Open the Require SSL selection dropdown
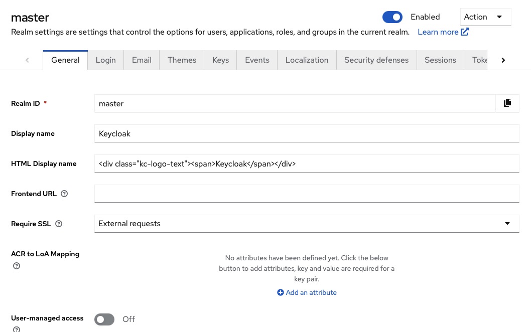The width and height of the screenshot is (531, 332). pos(307,223)
